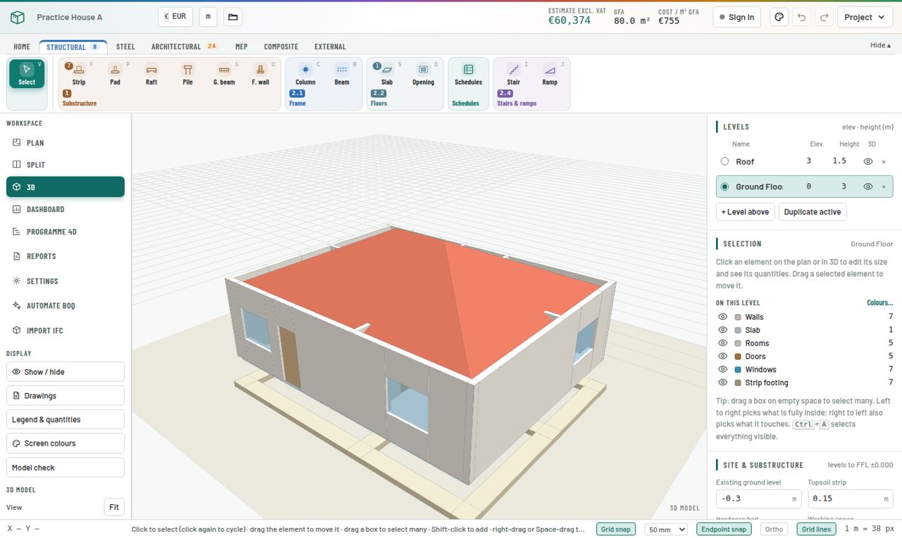Open the theme palette icon

(779, 17)
